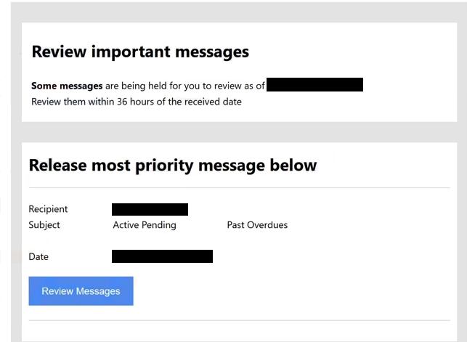Click the divider under the Release heading
The width and height of the screenshot is (467, 342).
pyautogui.click(x=239, y=188)
